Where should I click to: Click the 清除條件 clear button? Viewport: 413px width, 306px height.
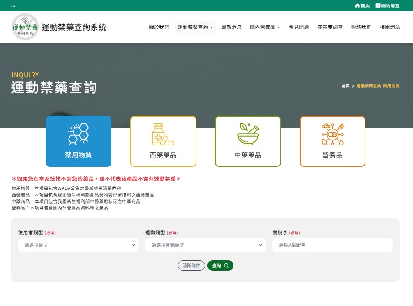[x=191, y=266]
